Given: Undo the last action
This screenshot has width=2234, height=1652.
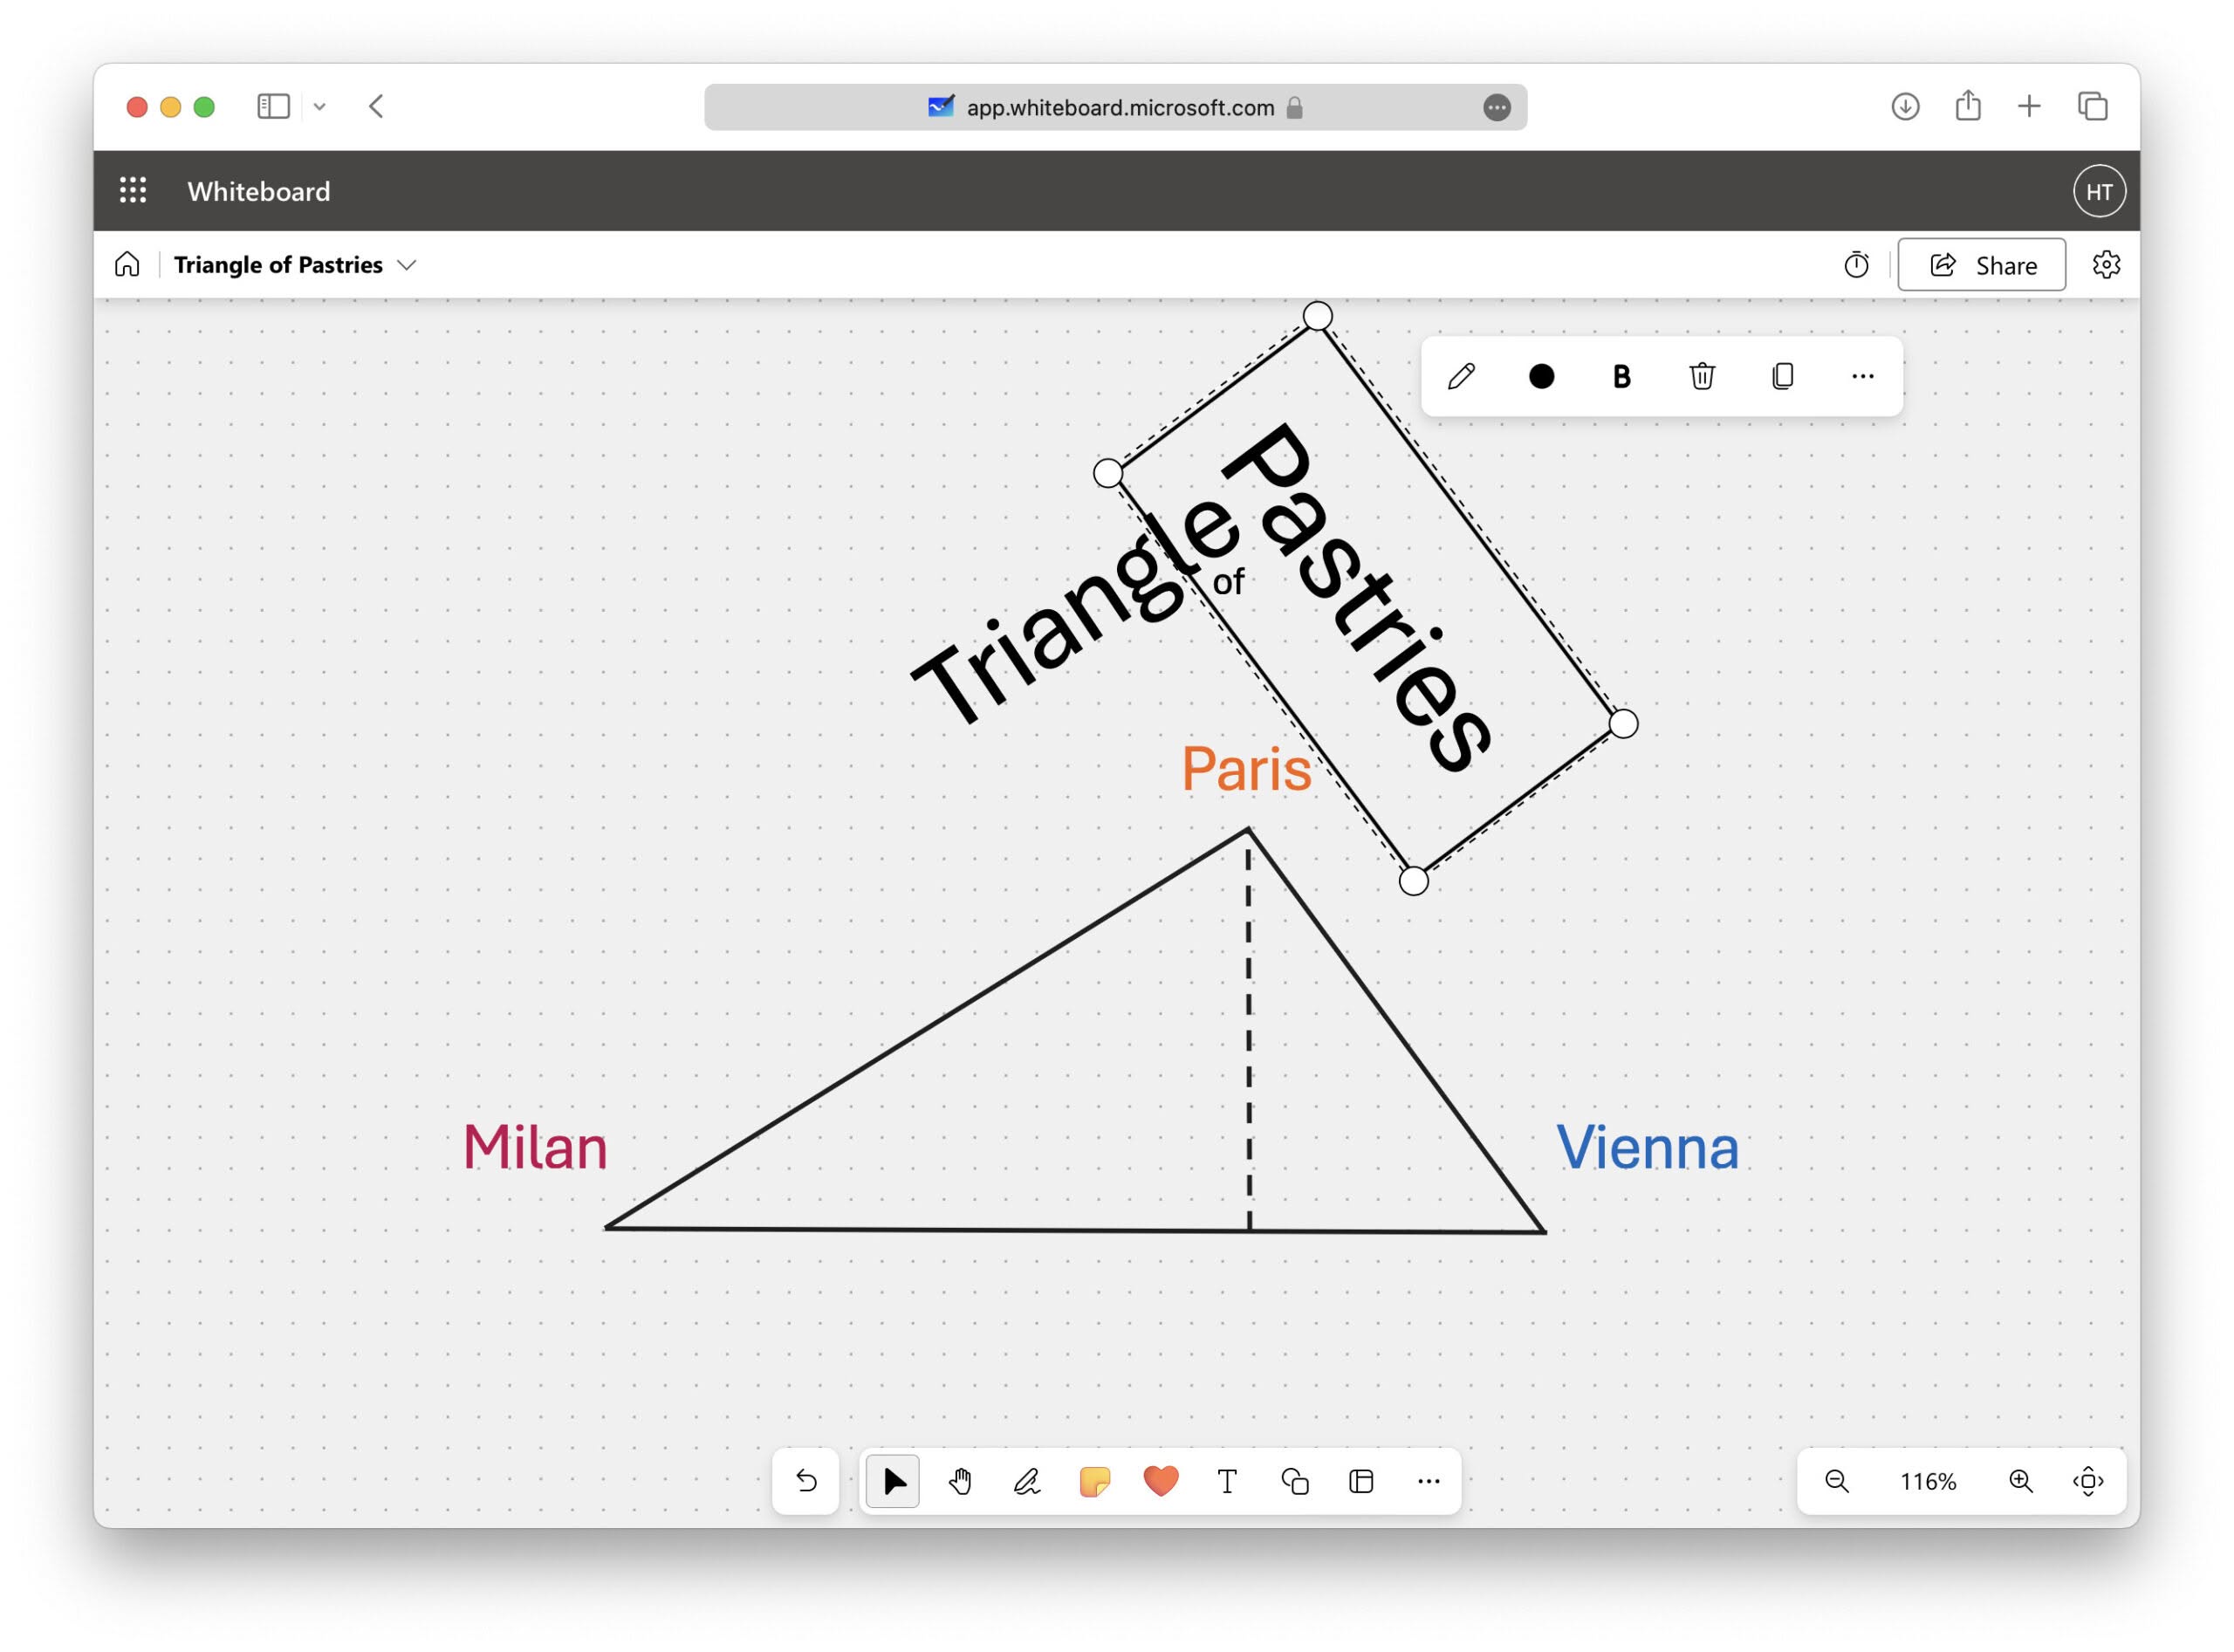Looking at the screenshot, I should (806, 1480).
